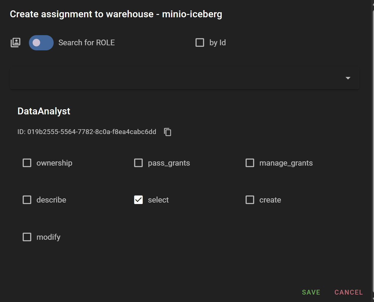Screen dimensions: 374x302
Task: Tick the manage_grants checkbox
Action: coord(250,163)
